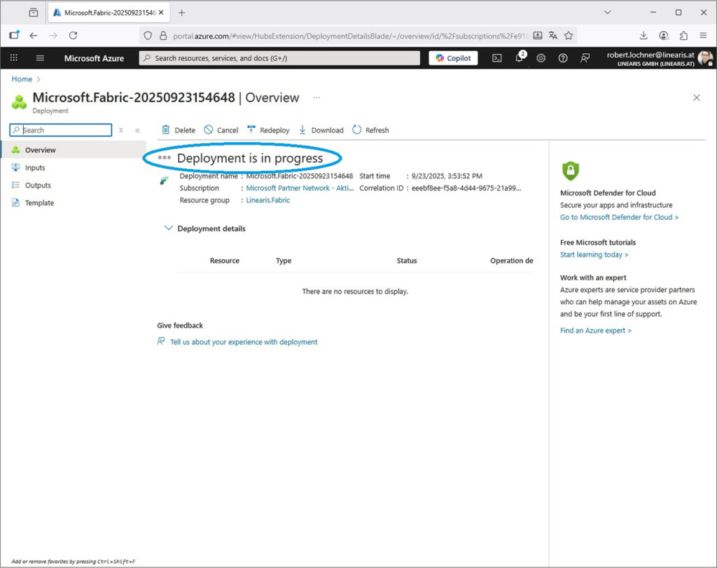717x568 pixels.
Task: Click the Type column header
Action: point(284,261)
